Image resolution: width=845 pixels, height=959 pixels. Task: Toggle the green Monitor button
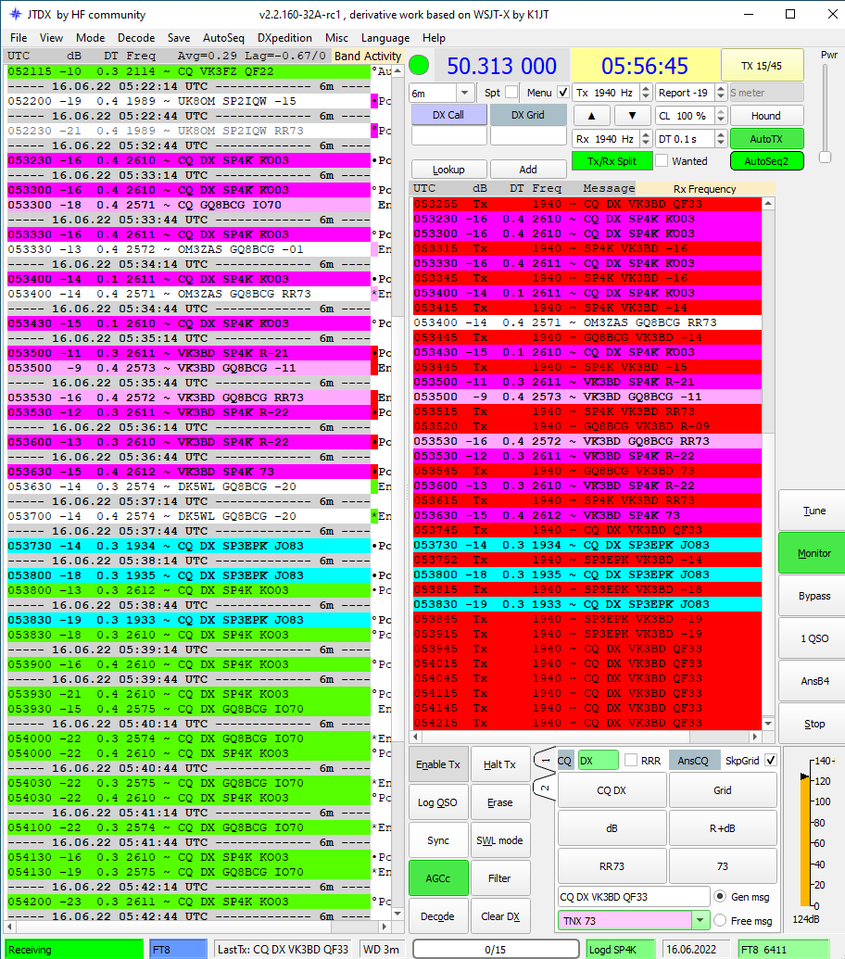pyautogui.click(x=813, y=553)
